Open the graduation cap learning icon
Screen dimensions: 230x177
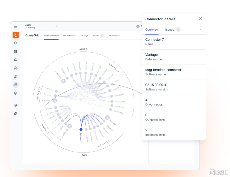(16, 105)
